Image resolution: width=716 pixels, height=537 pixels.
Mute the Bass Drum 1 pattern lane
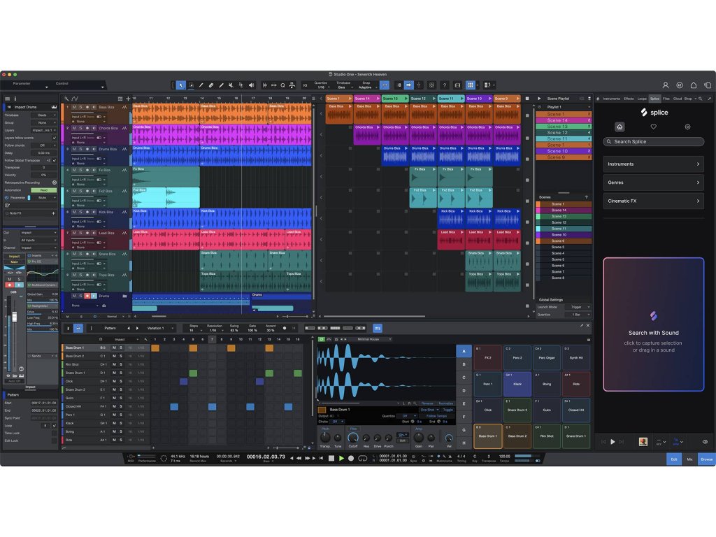pyautogui.click(x=114, y=348)
